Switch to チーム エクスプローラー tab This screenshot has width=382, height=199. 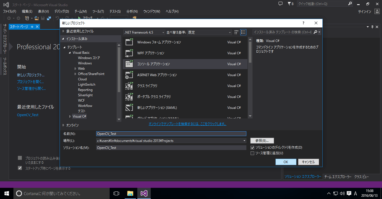[338, 177]
